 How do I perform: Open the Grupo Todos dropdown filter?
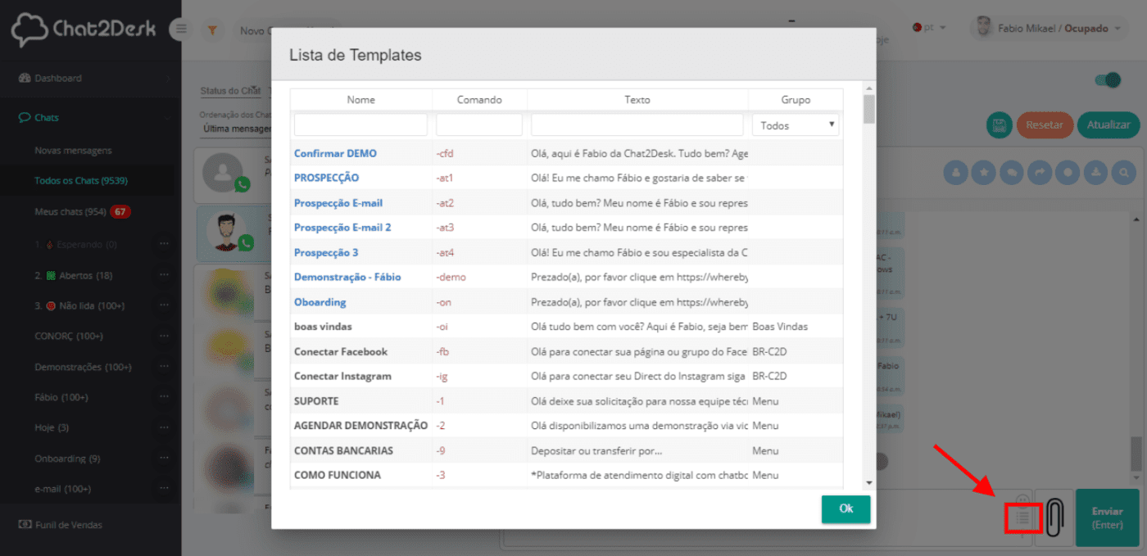coord(796,125)
